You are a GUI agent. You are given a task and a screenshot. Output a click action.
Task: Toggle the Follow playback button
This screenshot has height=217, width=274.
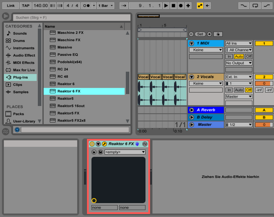124,6
